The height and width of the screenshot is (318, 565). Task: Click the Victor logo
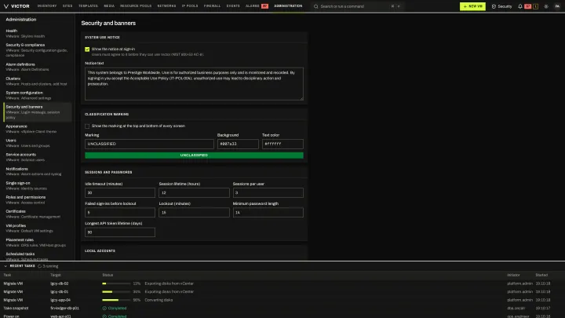click(x=16, y=6)
